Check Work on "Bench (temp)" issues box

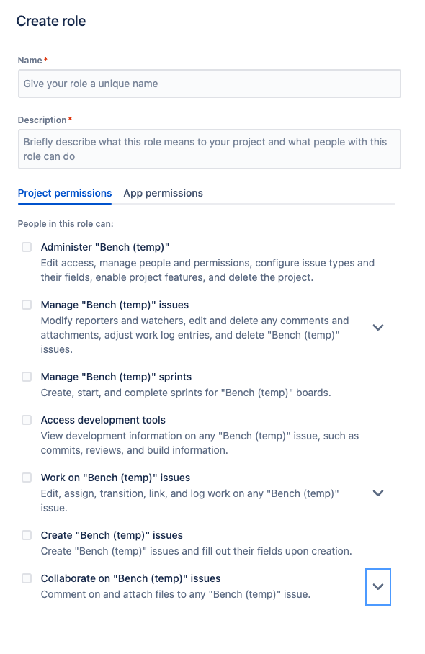point(27,477)
